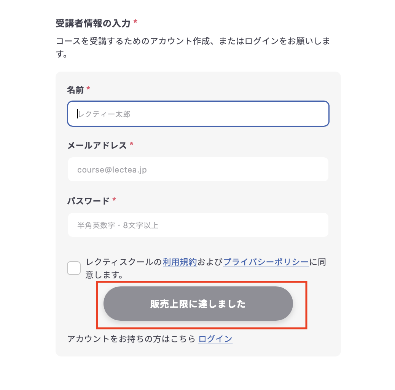Viewport: 395px width, 390px height.
Task: Open the 利用規約 terms link
Action: [180, 262]
